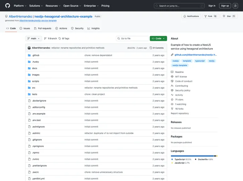The image size is (243, 181).
Task: Open the accessibility icon button in header
Action: click(x=235, y=6)
